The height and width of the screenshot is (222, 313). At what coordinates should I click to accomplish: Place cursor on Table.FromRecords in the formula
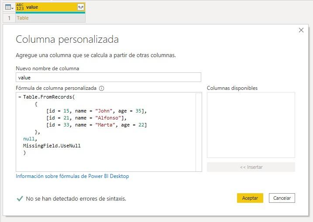click(48, 97)
